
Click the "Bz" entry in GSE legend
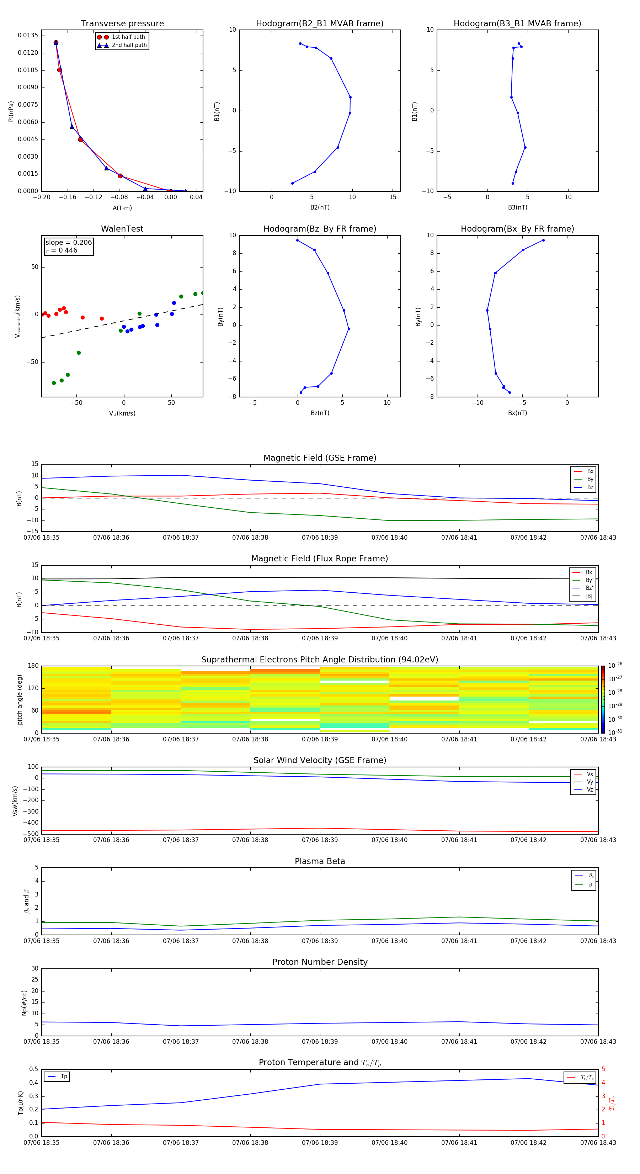(584, 487)
